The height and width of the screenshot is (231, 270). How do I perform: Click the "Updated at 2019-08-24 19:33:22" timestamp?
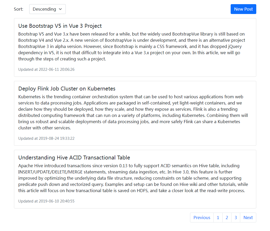click(46, 138)
